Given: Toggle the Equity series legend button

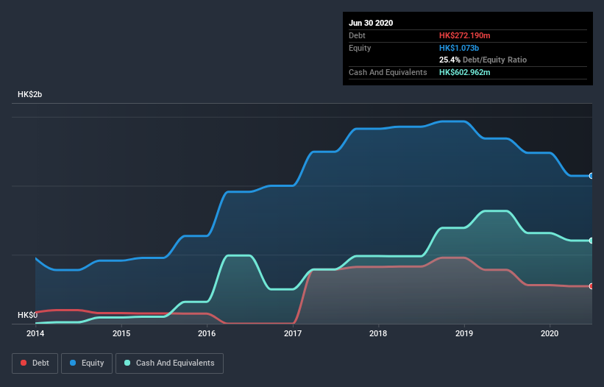Looking at the screenshot, I should point(87,363).
